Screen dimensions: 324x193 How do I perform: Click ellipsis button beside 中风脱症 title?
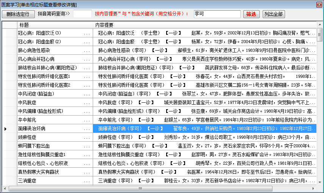pyautogui.click(x=87, y=103)
